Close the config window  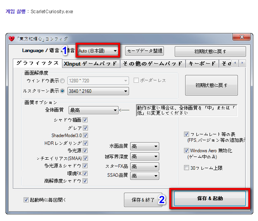pyautogui.click(x=241, y=37)
